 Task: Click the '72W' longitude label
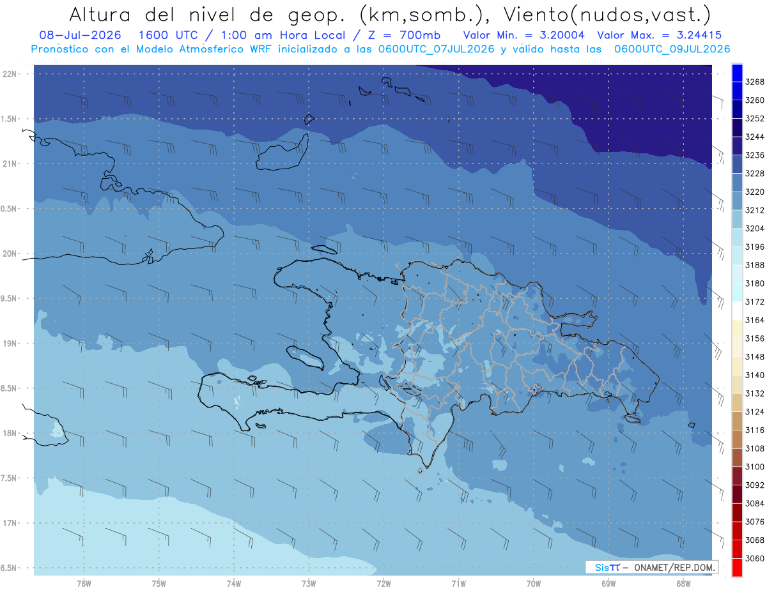[x=383, y=584]
